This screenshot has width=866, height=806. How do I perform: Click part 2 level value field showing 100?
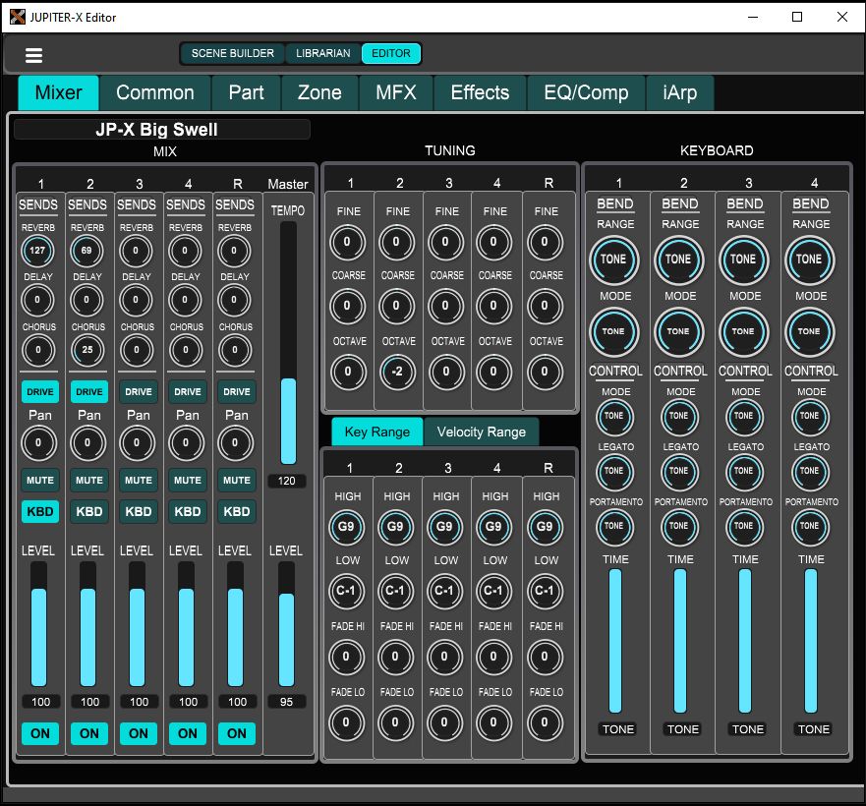point(89,702)
